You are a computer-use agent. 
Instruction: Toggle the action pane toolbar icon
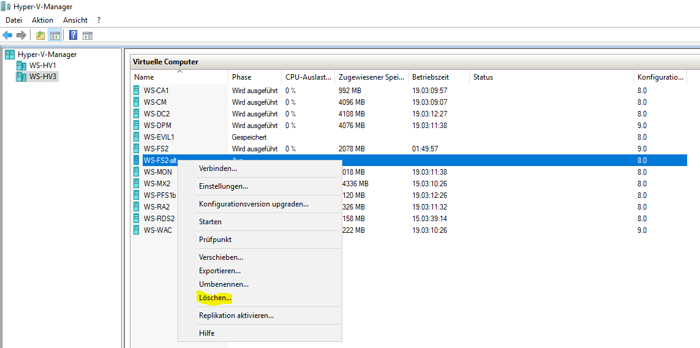tap(88, 36)
